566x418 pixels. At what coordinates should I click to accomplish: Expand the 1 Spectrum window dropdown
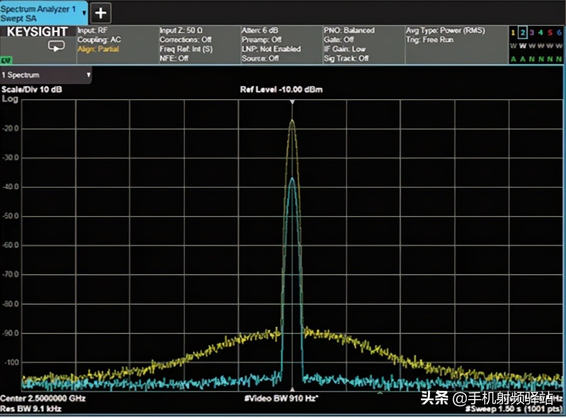[x=89, y=75]
